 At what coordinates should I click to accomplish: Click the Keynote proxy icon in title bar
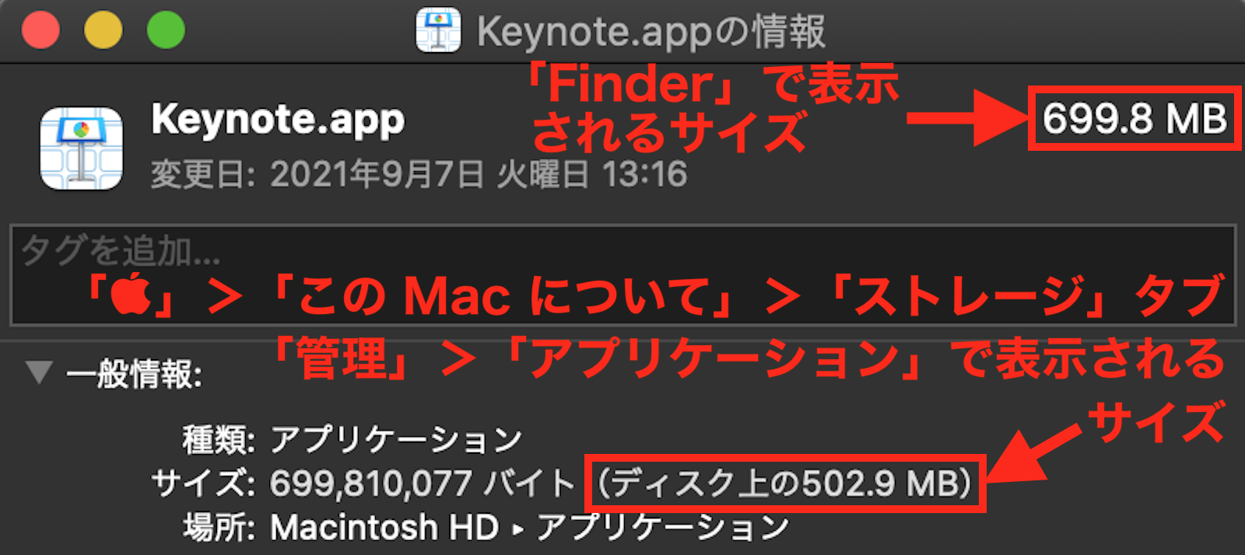(438, 31)
